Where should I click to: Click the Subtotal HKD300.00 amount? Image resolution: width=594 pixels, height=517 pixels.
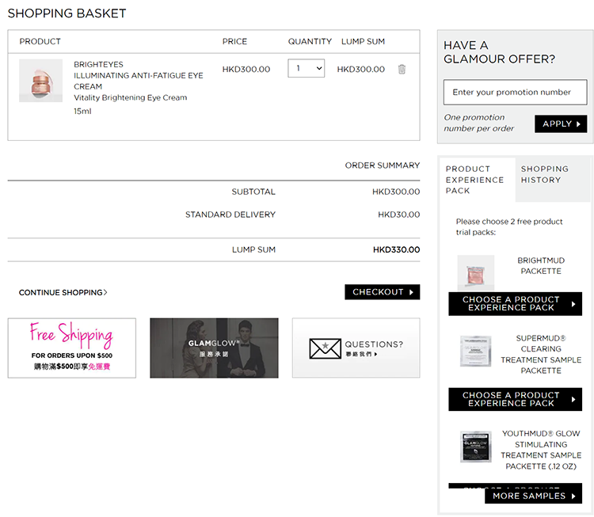396,192
